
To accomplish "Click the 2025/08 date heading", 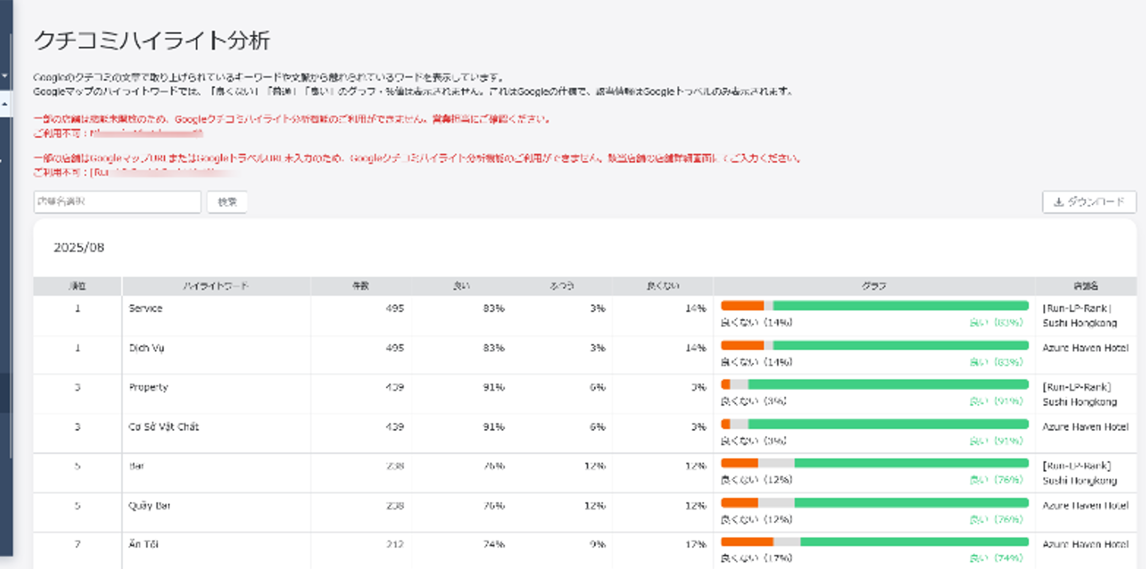I will (79, 247).
